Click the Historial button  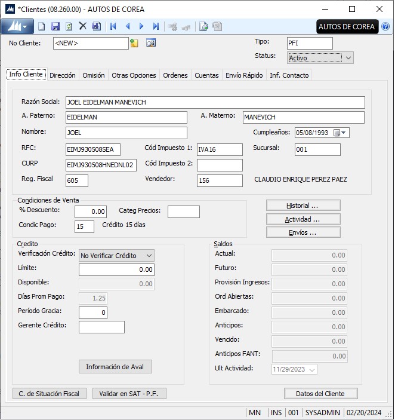coord(303,206)
